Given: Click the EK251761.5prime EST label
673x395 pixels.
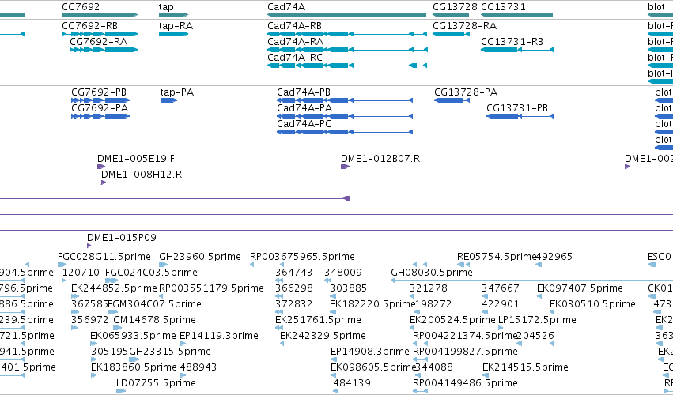Looking at the screenshot, I should [318, 320].
